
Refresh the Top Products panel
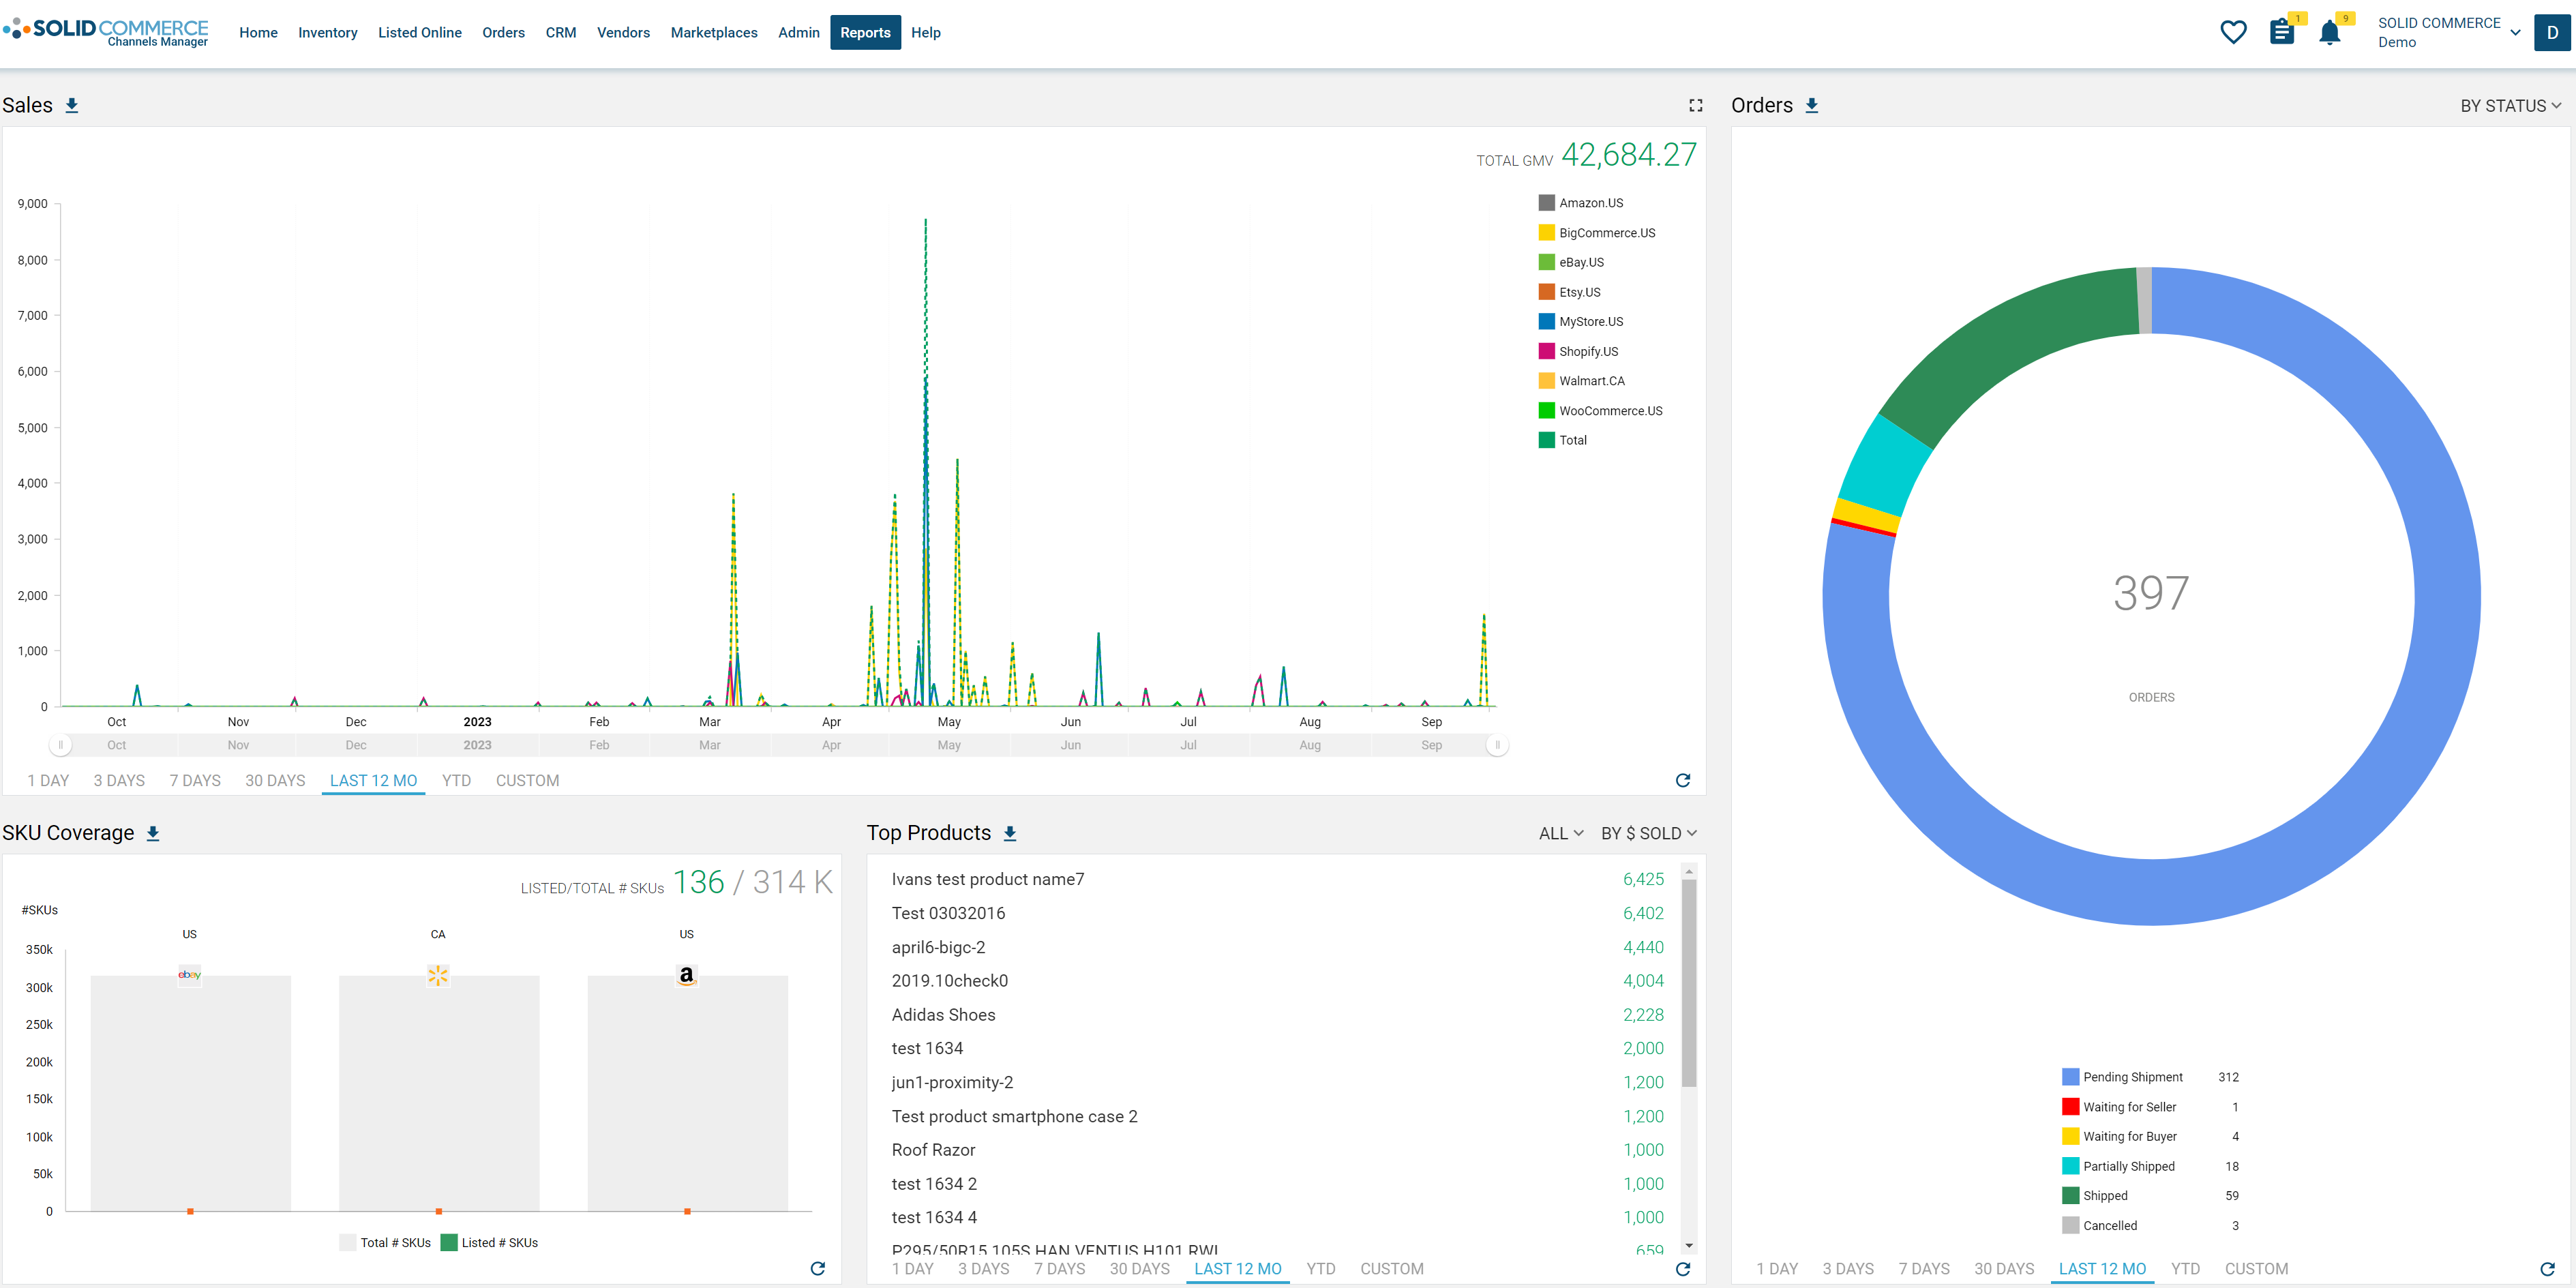pos(1682,1268)
